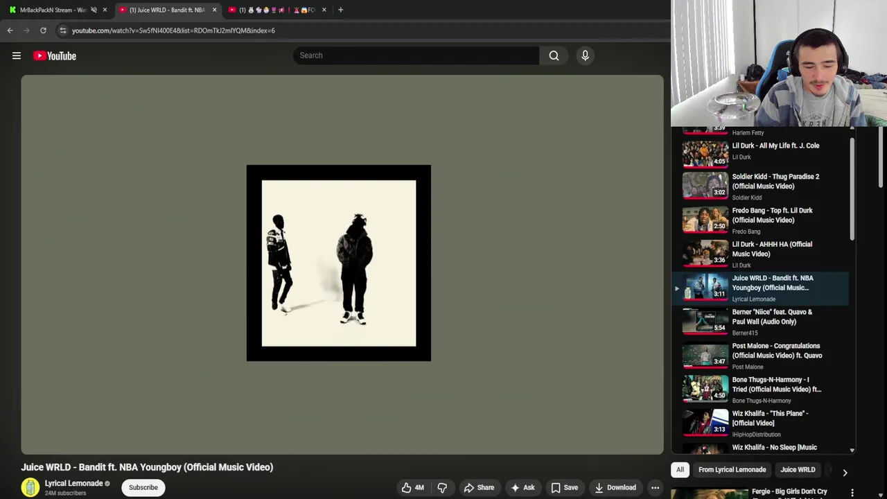
Task: Click the video player to pause
Action: [x=342, y=265]
